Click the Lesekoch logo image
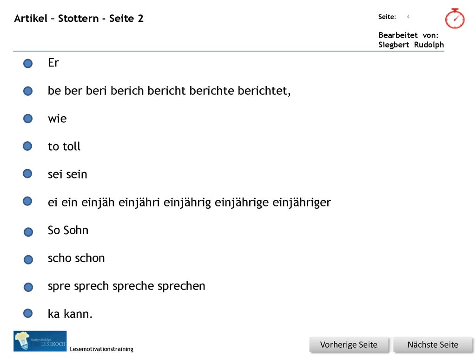 pos(40,341)
